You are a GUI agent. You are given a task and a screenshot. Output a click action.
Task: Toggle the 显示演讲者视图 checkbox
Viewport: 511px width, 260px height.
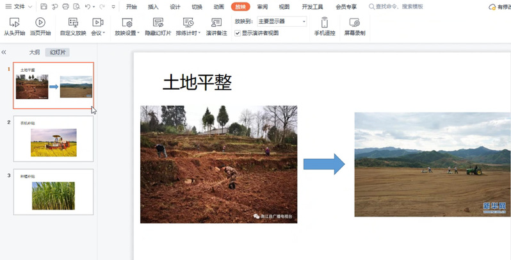(238, 33)
